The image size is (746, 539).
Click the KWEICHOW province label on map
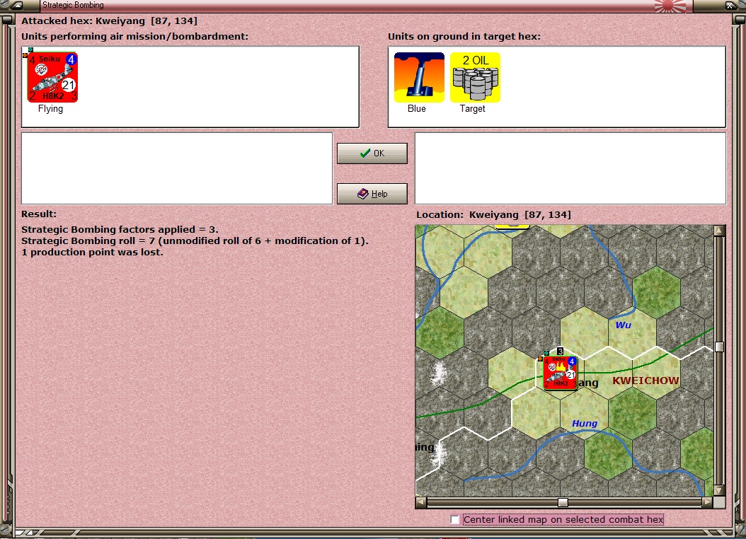click(x=645, y=381)
